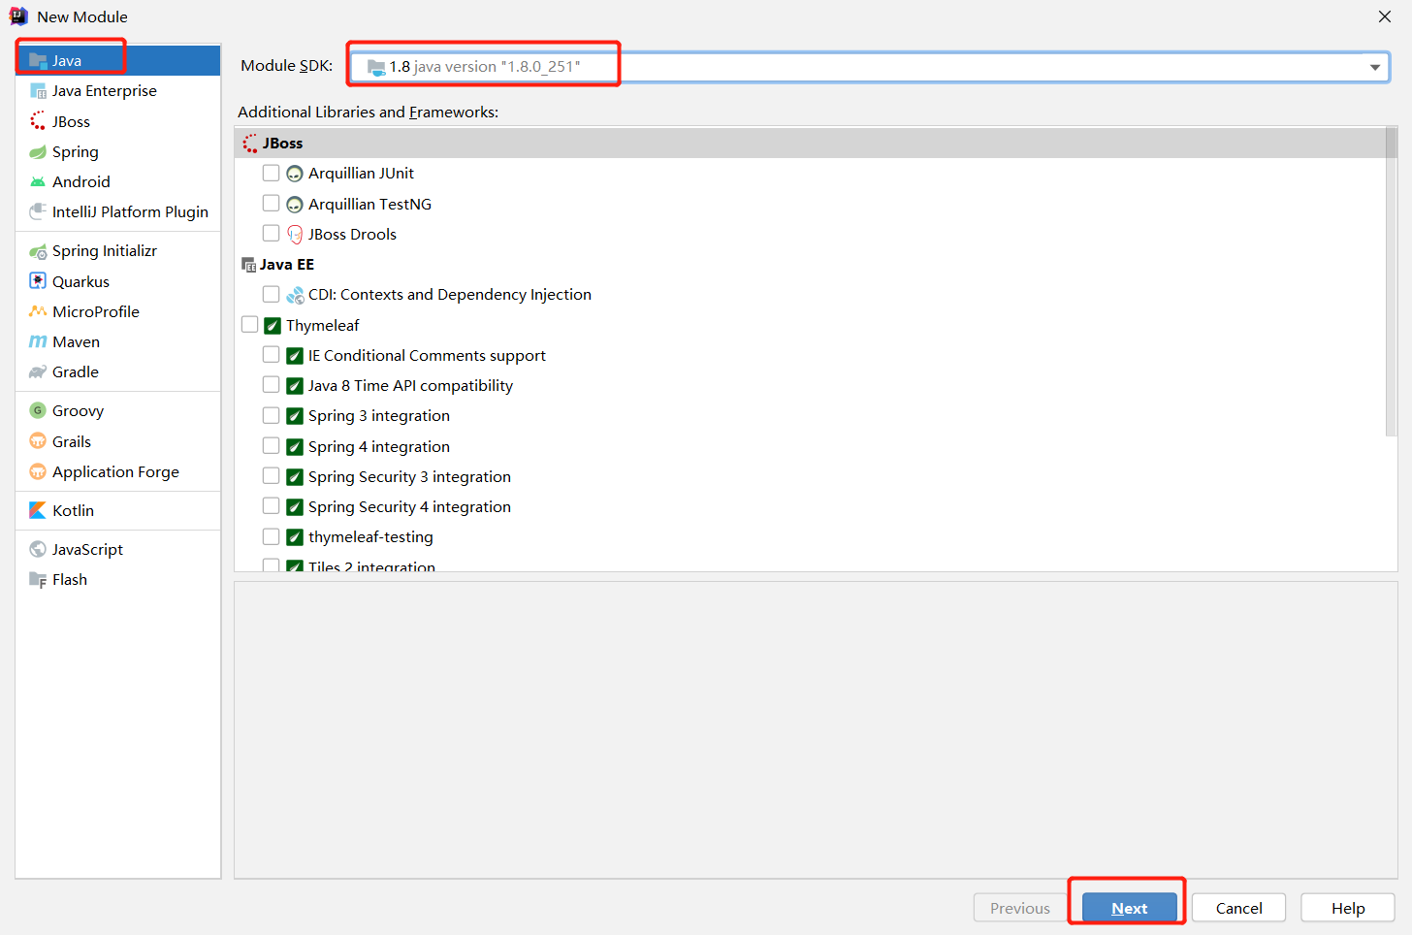Pick the Grails icon

point(38,441)
